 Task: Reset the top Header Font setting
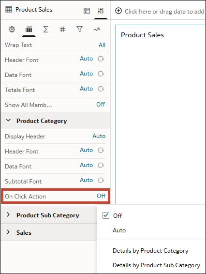click(101, 59)
